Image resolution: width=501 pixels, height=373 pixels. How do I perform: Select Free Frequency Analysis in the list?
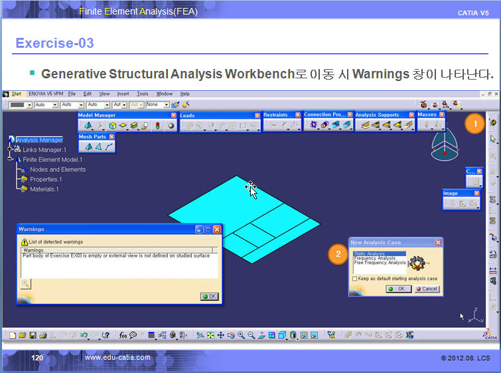tap(380, 262)
